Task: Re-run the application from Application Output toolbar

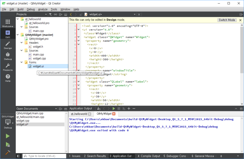Action: click(x=114, y=108)
